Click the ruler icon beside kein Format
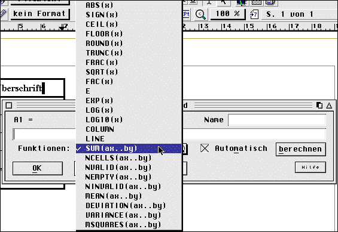The image size is (338, 232). [3, 14]
